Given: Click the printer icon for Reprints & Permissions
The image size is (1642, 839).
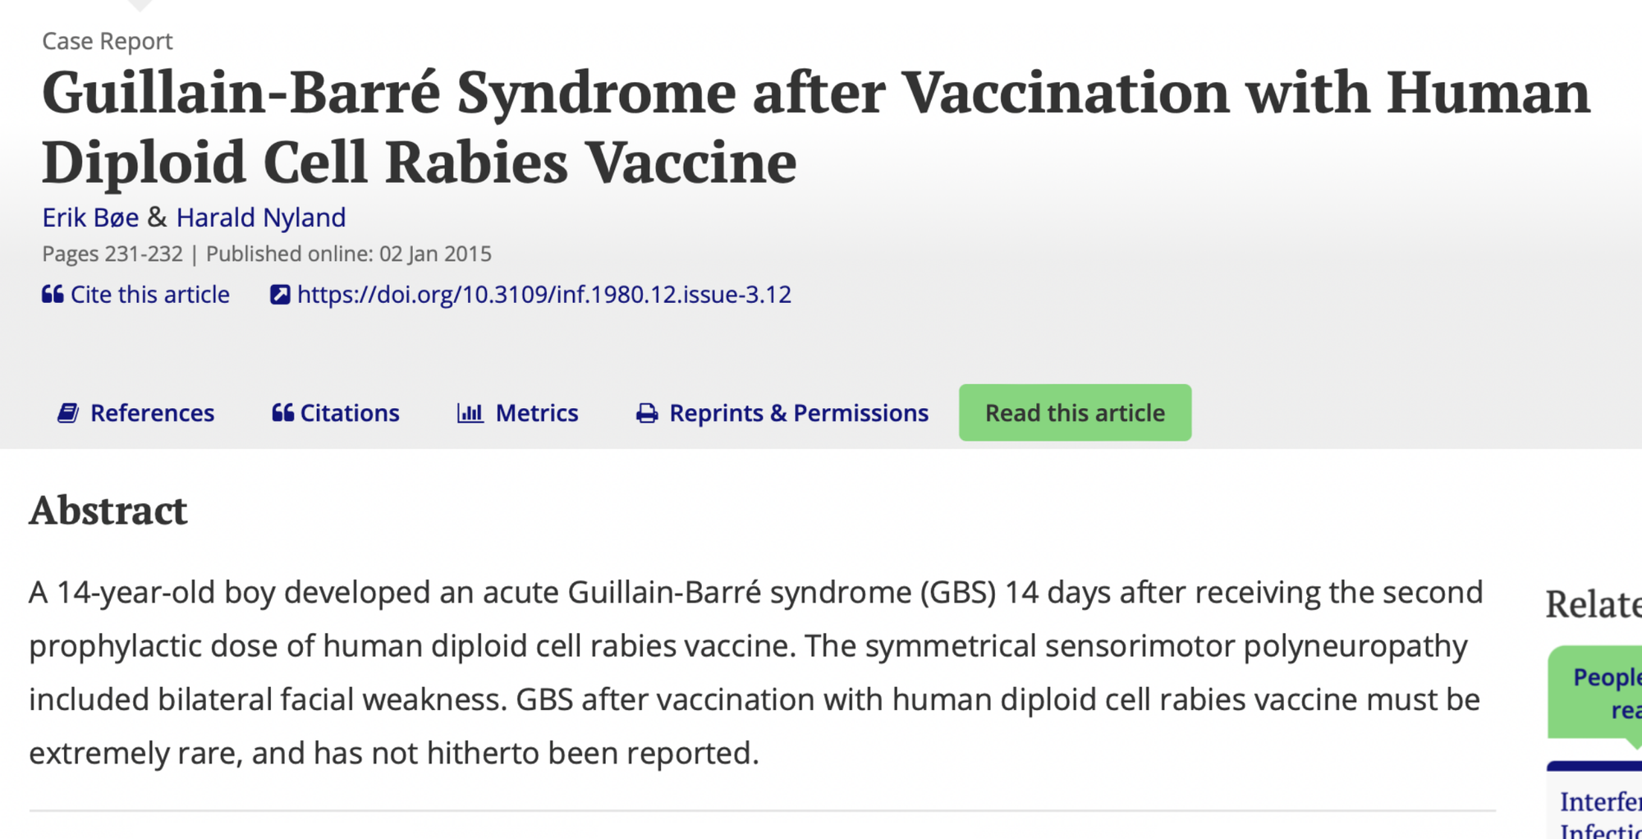Looking at the screenshot, I should click(x=647, y=413).
